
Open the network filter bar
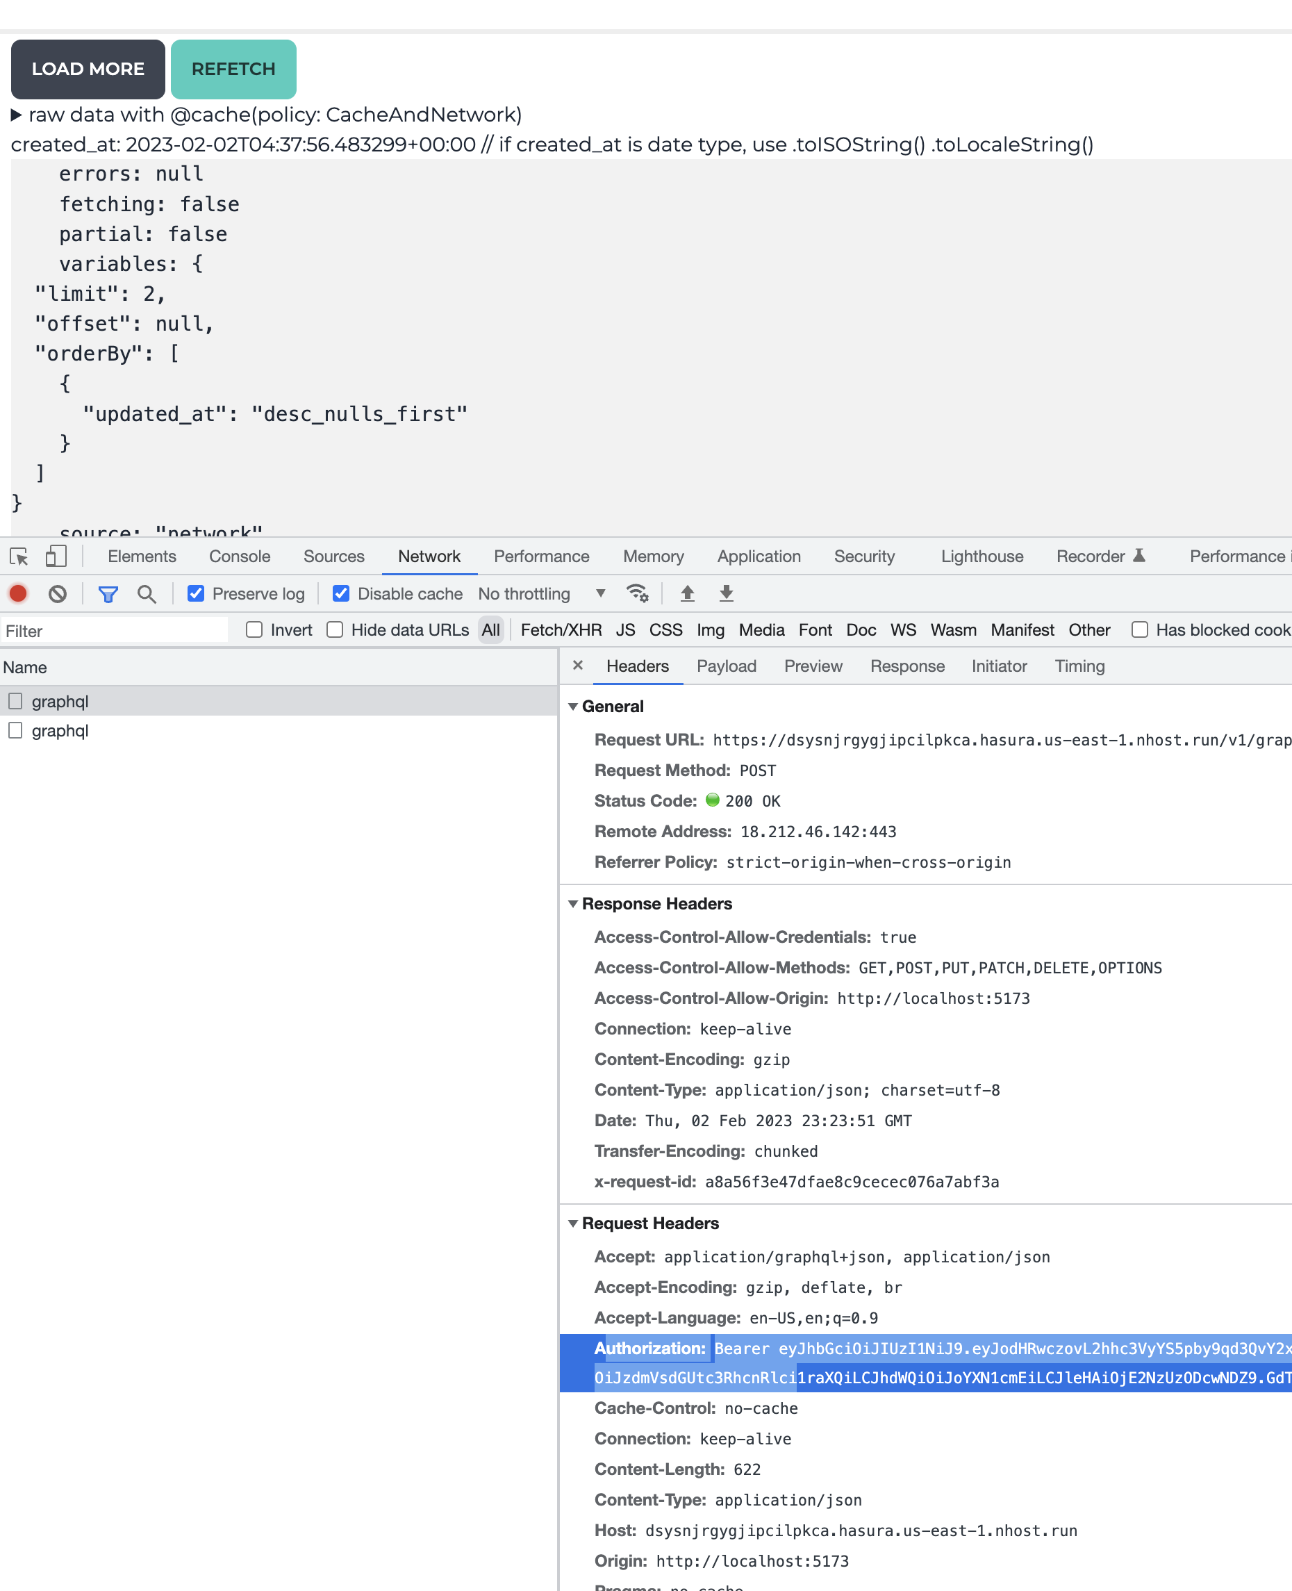pyautogui.click(x=108, y=593)
